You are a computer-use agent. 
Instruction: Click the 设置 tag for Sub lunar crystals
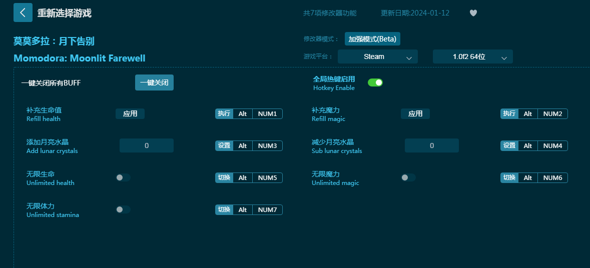pos(509,145)
